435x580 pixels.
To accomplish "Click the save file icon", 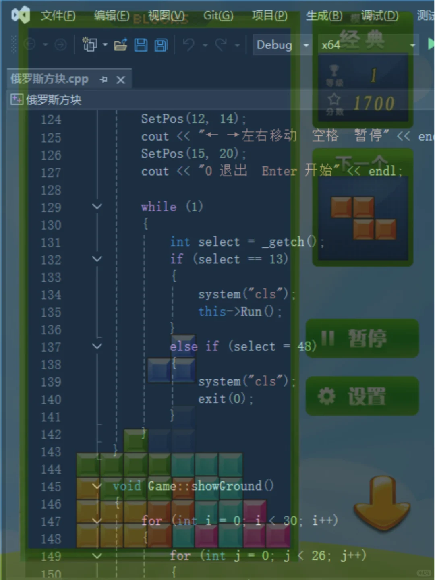I will tap(141, 45).
